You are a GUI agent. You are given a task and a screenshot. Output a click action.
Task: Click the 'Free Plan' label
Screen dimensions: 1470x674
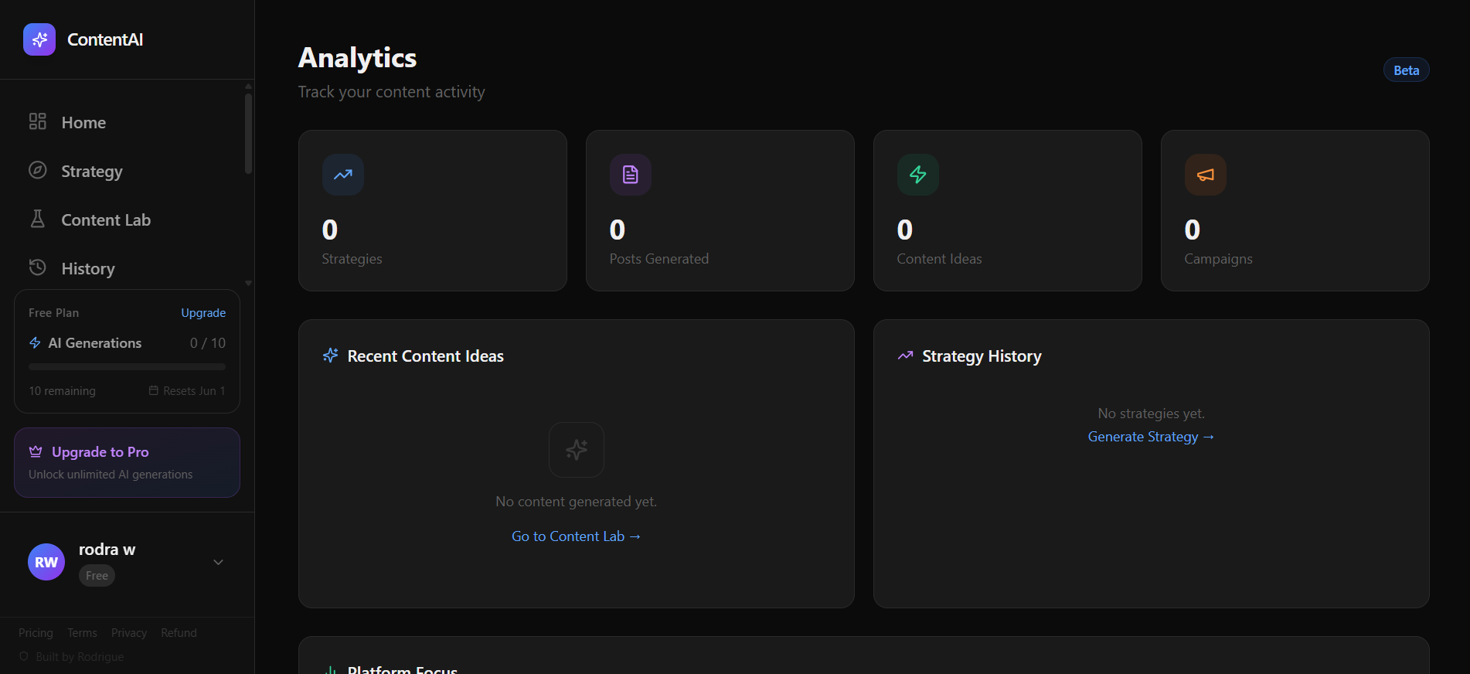[x=53, y=312]
